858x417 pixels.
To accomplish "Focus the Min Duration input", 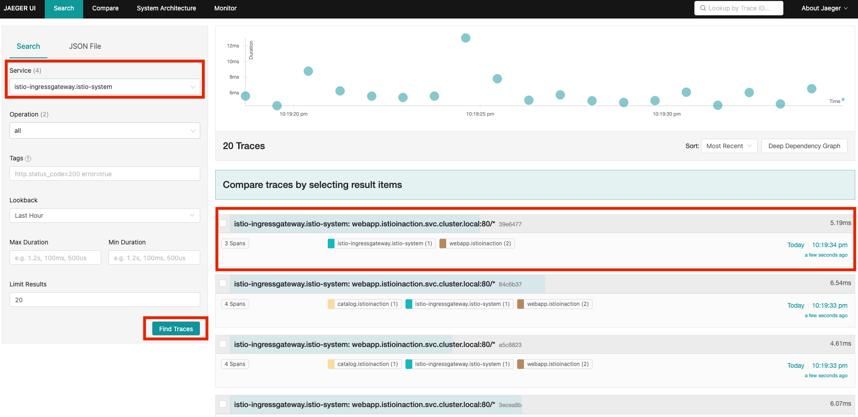I will pos(154,258).
